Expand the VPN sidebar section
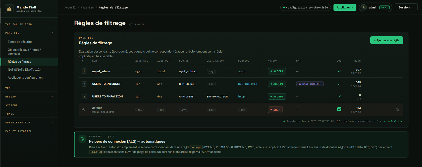The height and width of the screenshot is (167, 422). pos(29,88)
